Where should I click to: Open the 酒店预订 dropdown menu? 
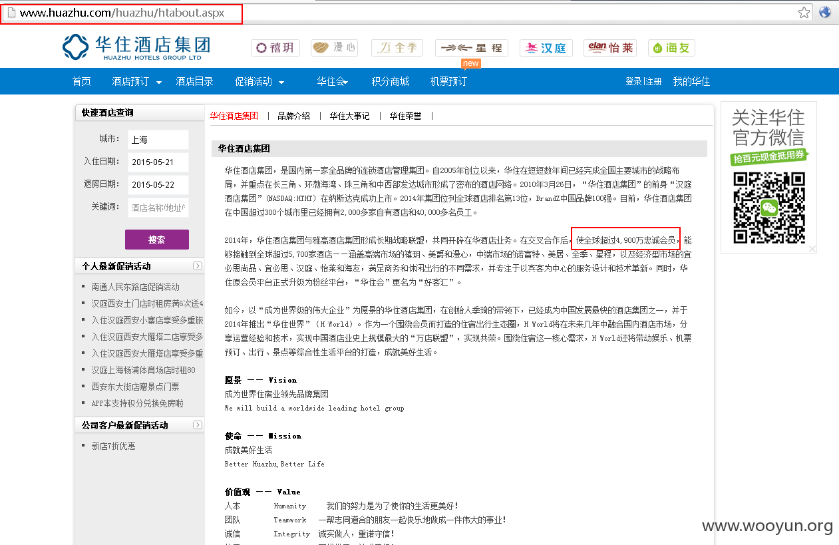click(137, 81)
